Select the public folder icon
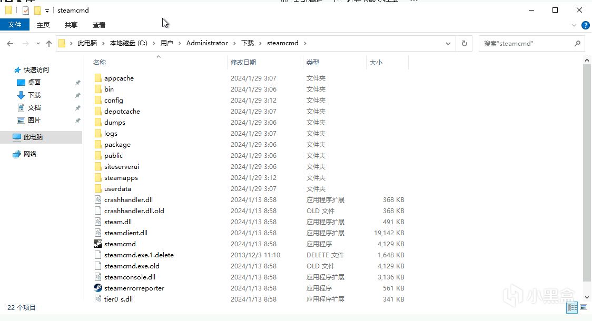 98,155
